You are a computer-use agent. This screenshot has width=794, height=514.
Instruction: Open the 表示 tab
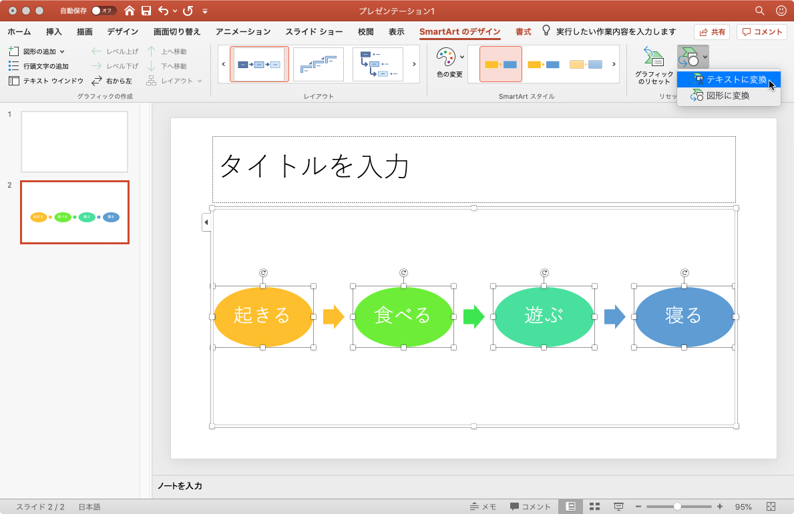[397, 31]
